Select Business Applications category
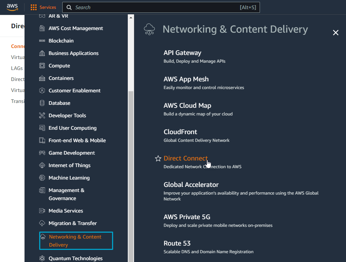This screenshot has width=346, height=262. pyautogui.click(x=74, y=53)
